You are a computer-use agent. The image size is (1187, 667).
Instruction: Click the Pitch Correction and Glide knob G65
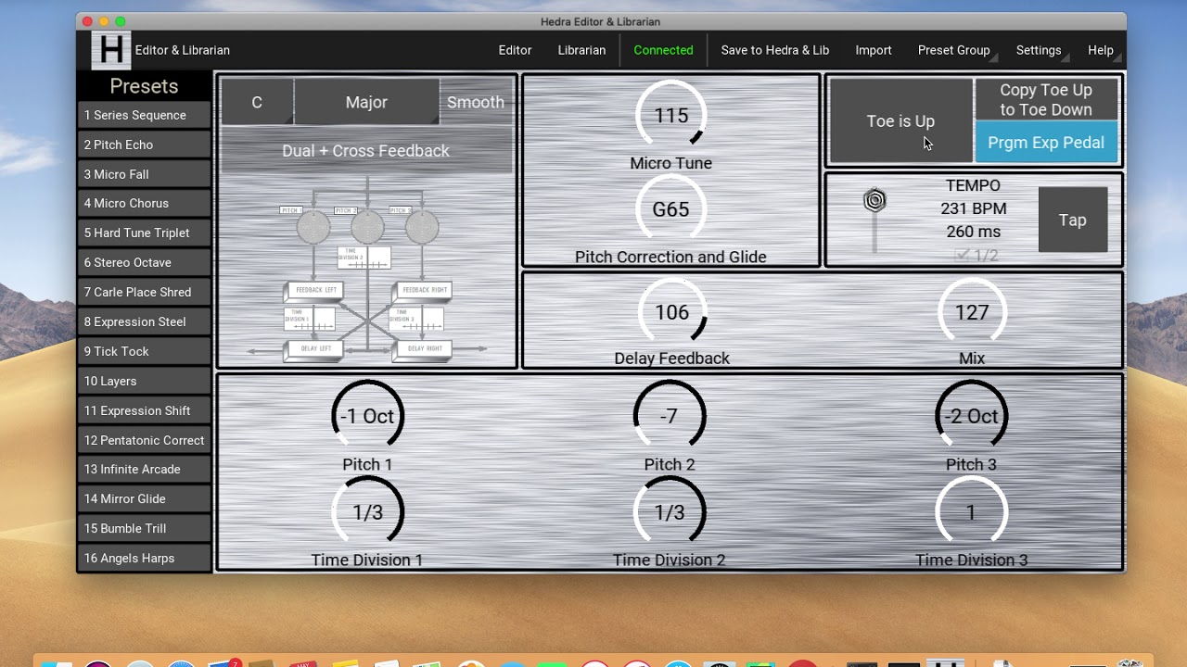670,209
